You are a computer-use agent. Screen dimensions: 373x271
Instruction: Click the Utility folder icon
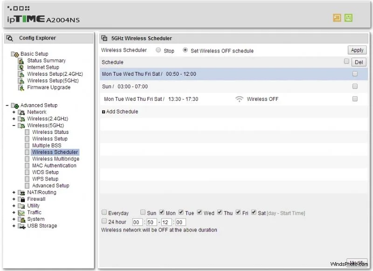[21, 206]
